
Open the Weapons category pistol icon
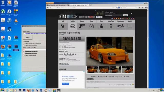click(82, 26)
